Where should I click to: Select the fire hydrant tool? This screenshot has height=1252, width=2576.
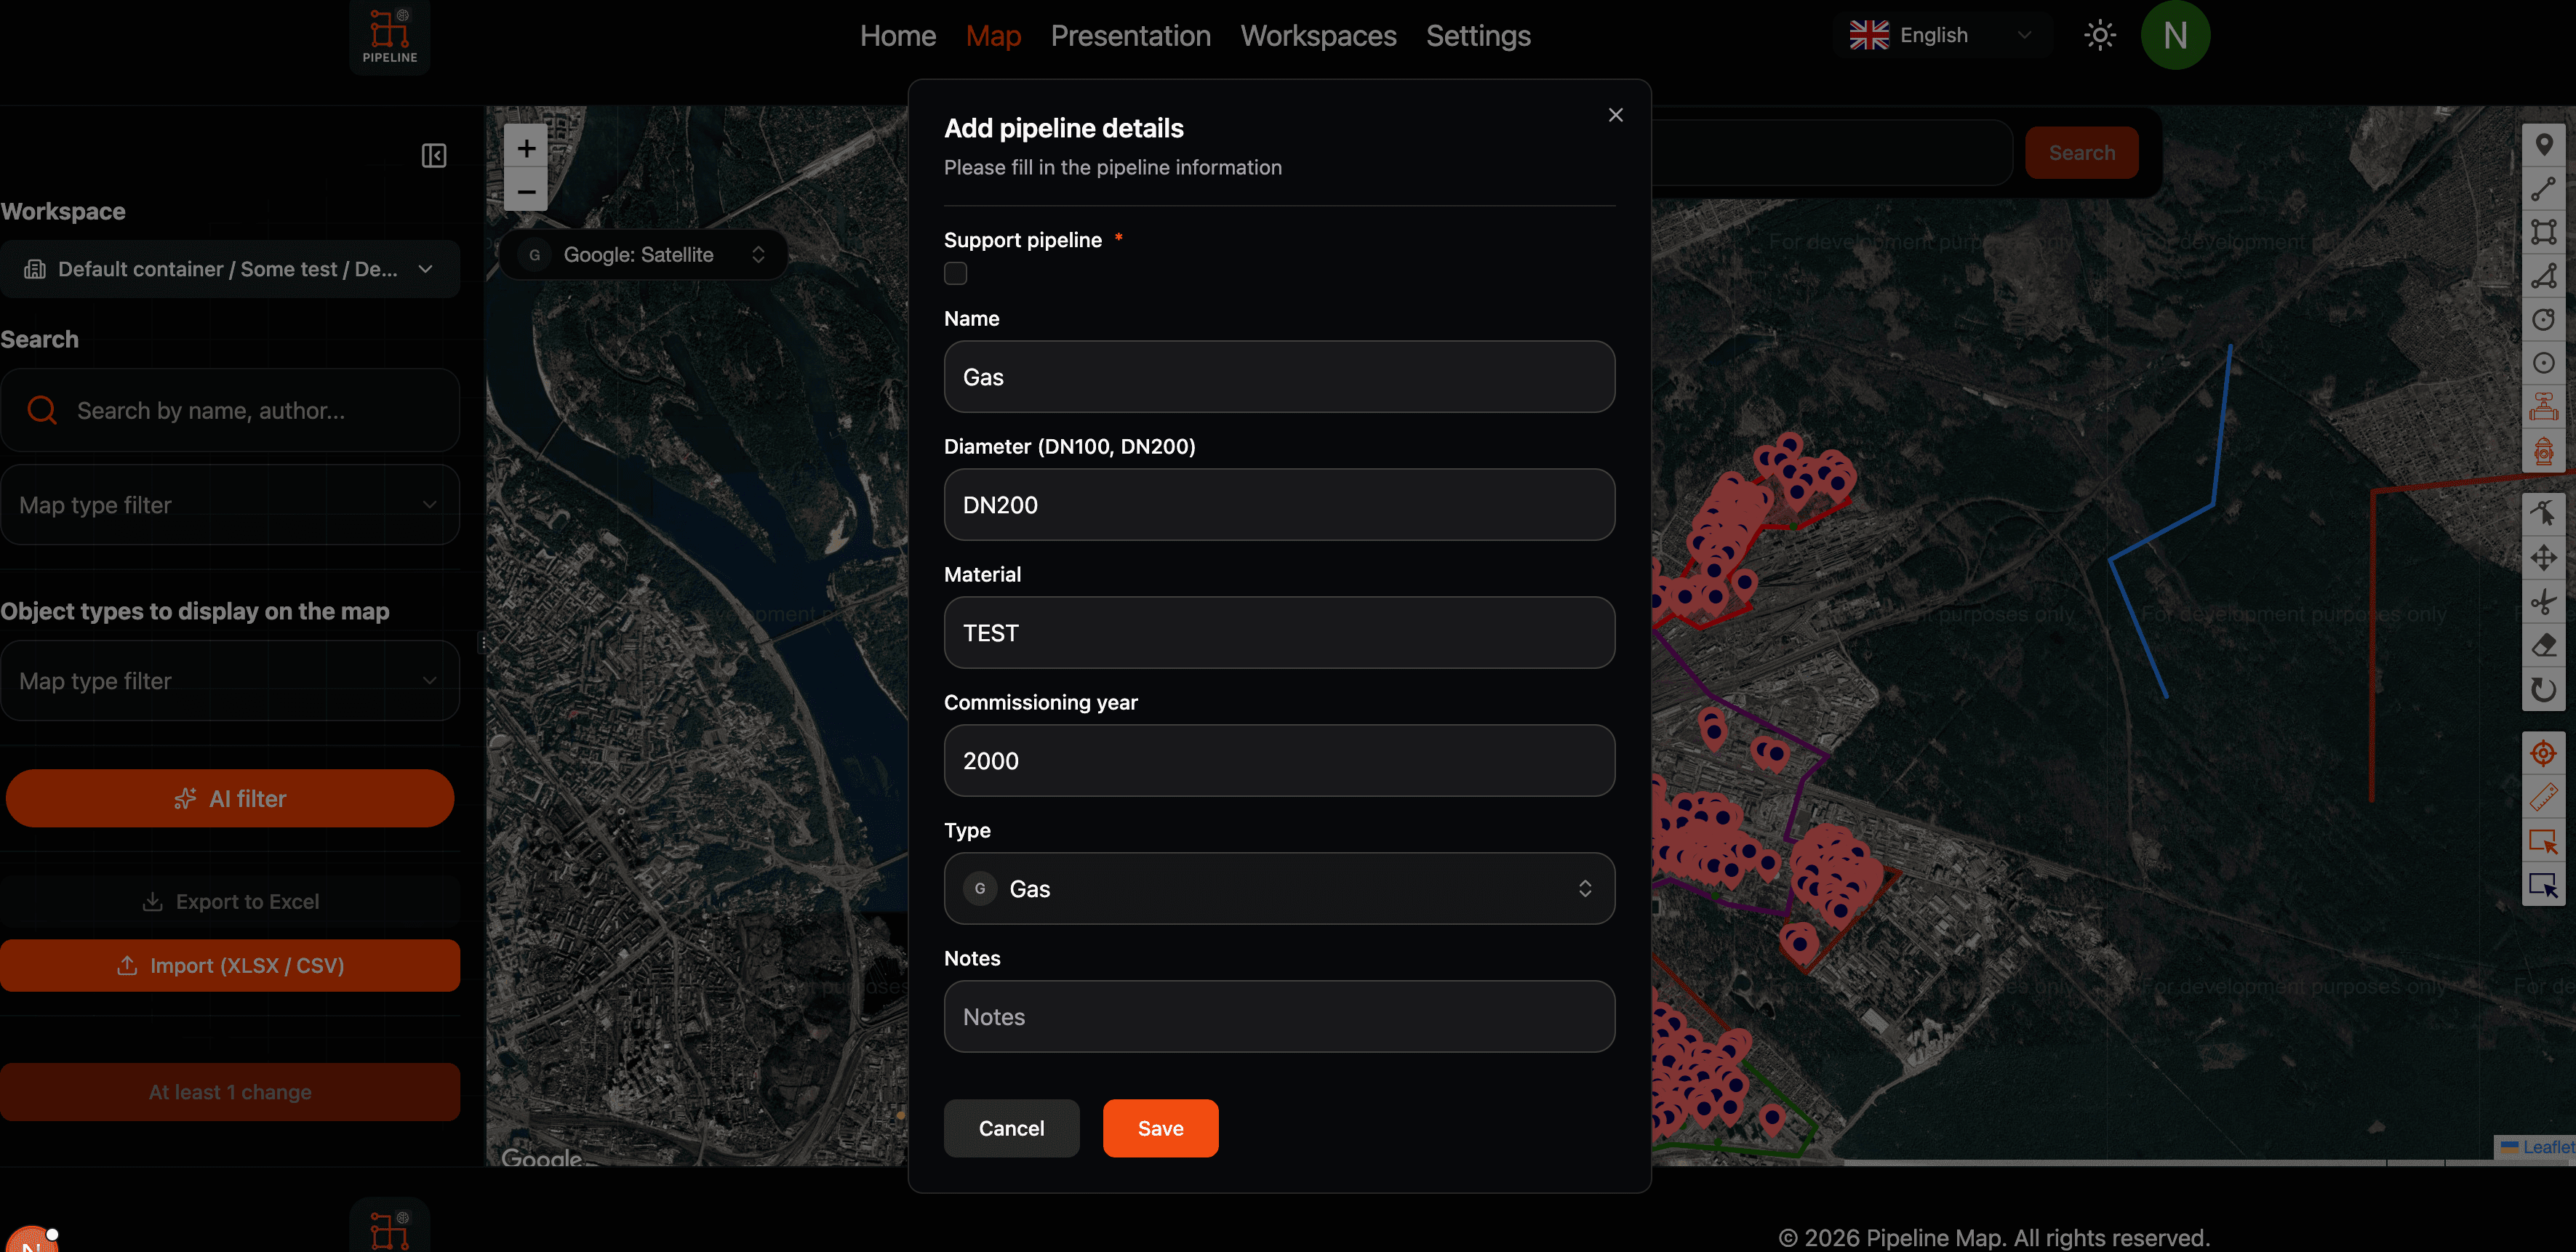tap(2543, 450)
